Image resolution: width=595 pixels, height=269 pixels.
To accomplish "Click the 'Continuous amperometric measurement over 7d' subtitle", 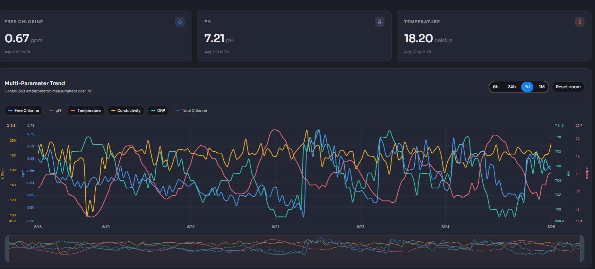I will tap(48, 91).
